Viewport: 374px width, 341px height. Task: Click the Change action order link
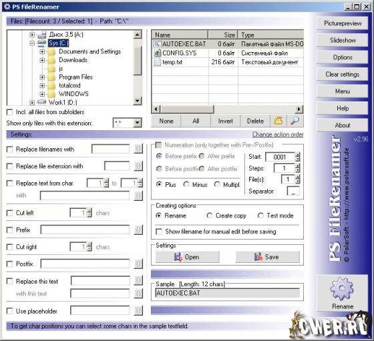pyautogui.click(x=278, y=134)
